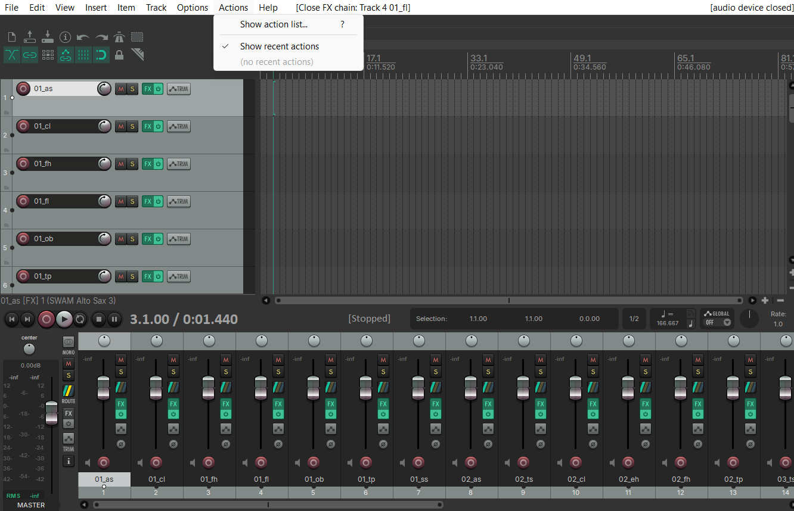Viewport: 794px width, 511px height.
Task: Open Project Settings info icon in toolbar
Action: (66, 37)
